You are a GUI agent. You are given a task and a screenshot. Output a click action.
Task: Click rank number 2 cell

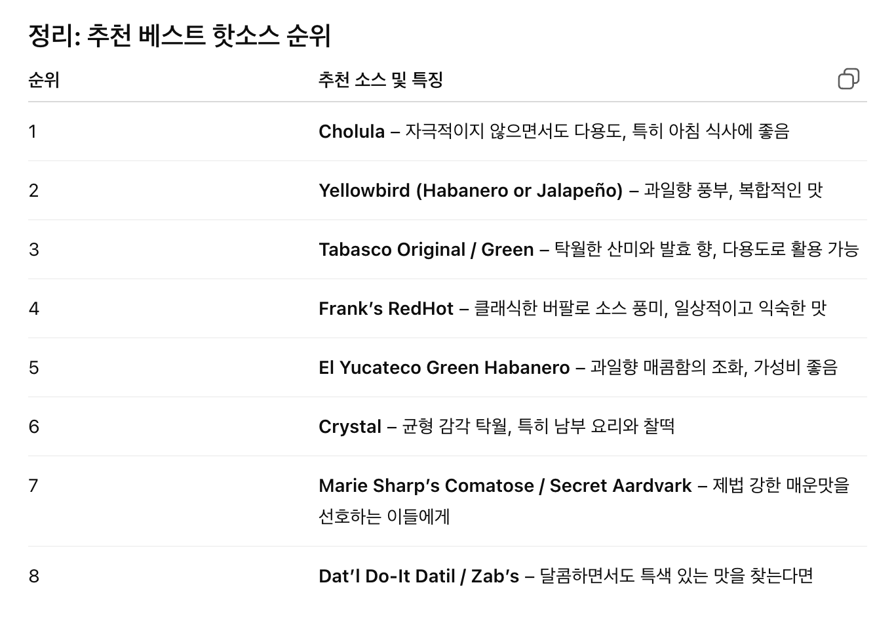(33, 190)
